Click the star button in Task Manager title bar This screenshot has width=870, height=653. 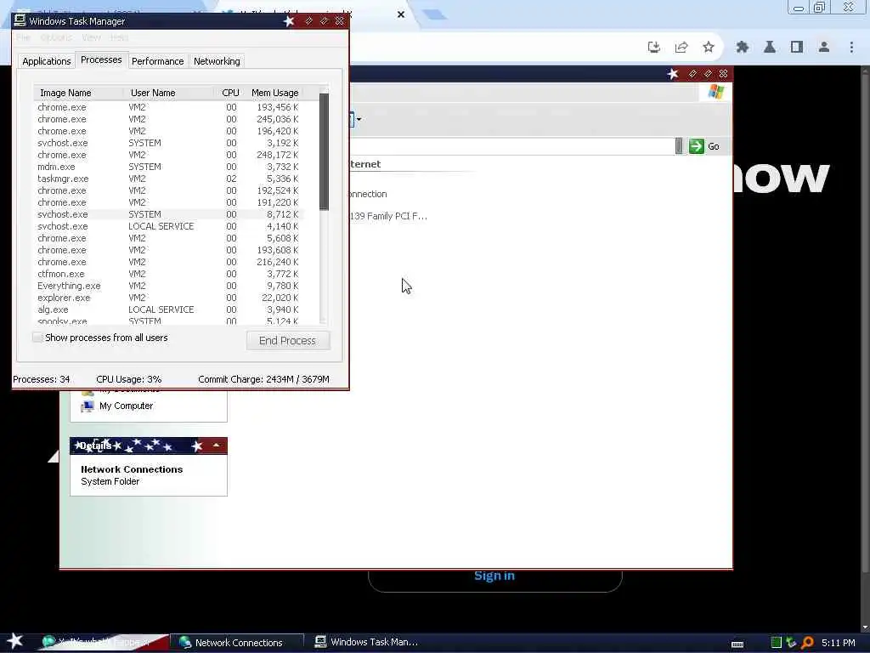coord(289,21)
